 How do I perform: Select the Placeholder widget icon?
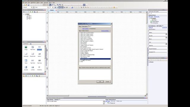(x=33, y=54)
